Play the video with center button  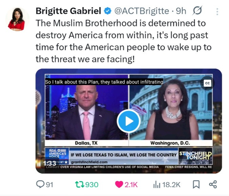click(x=129, y=121)
